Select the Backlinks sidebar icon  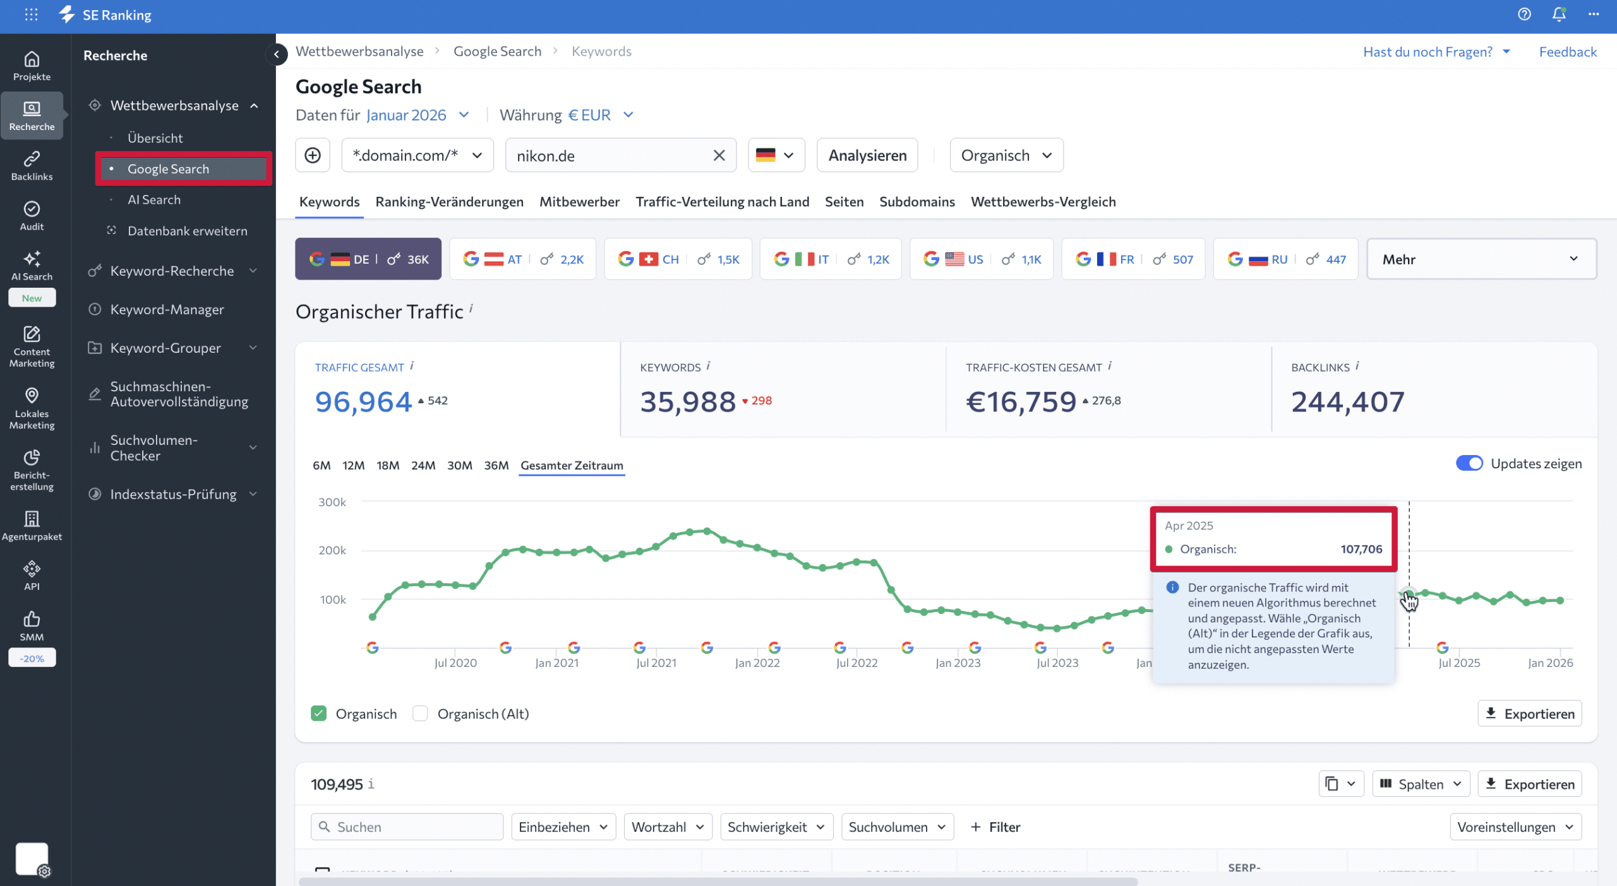(x=32, y=165)
